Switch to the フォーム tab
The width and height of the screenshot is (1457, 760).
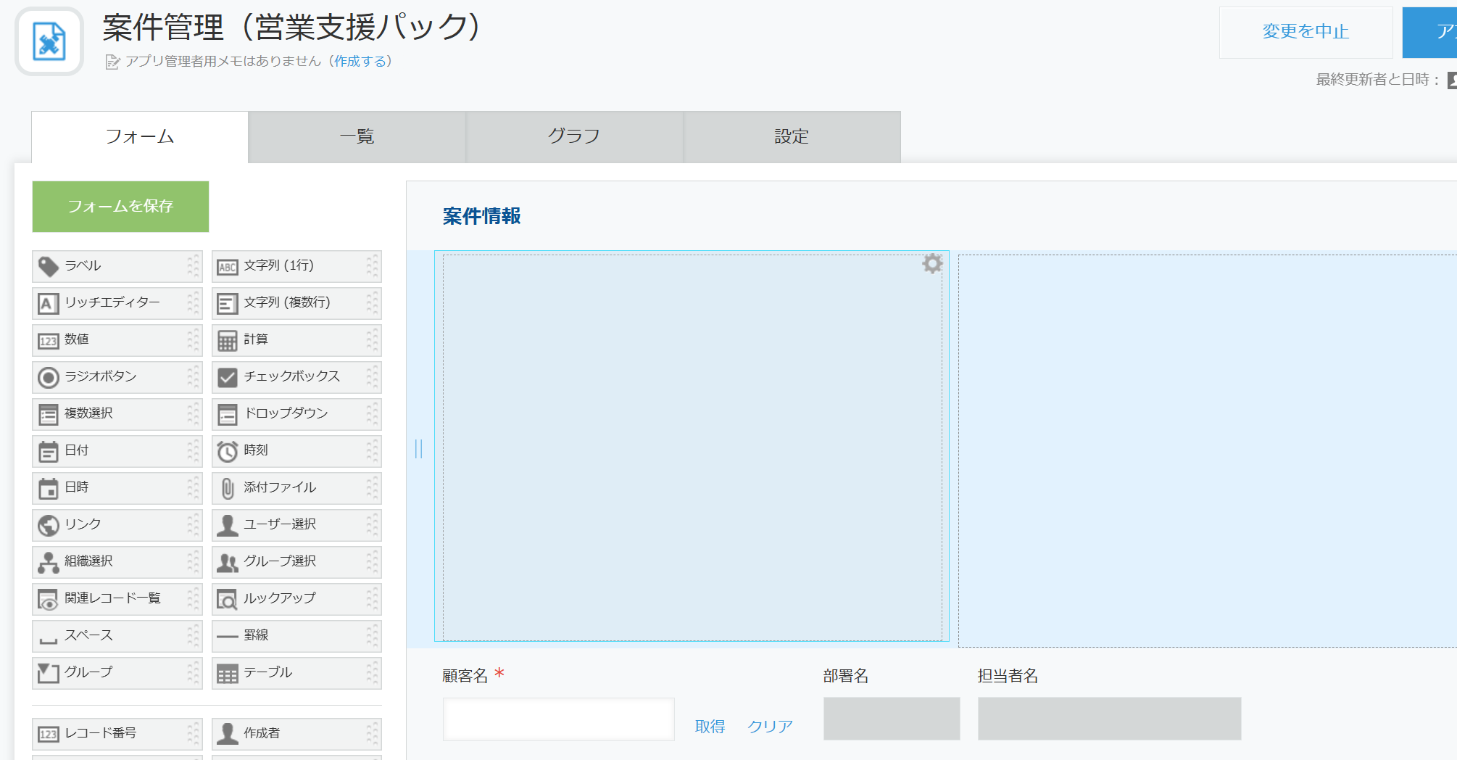click(x=140, y=136)
